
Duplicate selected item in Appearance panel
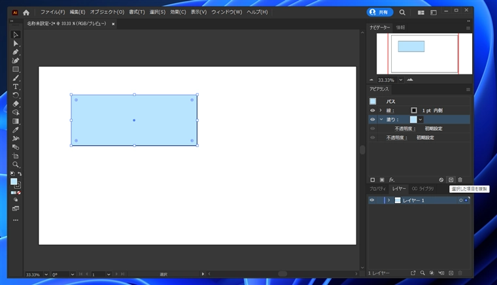pyautogui.click(x=451, y=180)
